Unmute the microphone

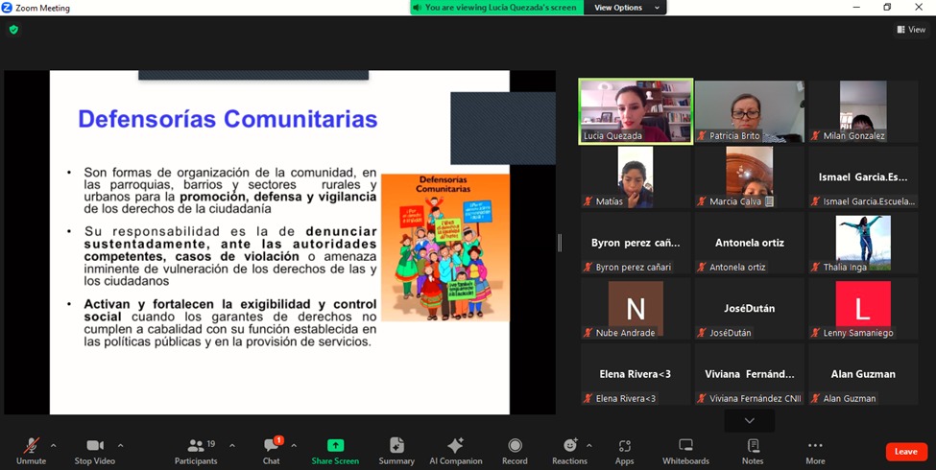point(31,450)
